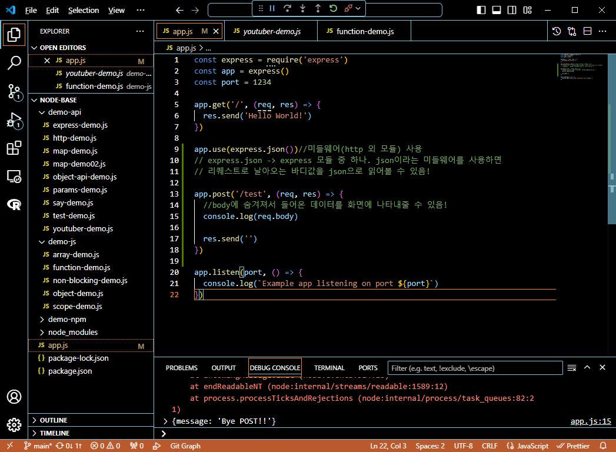Open the Extensions view
This screenshot has width=616, height=452.
coord(14,148)
